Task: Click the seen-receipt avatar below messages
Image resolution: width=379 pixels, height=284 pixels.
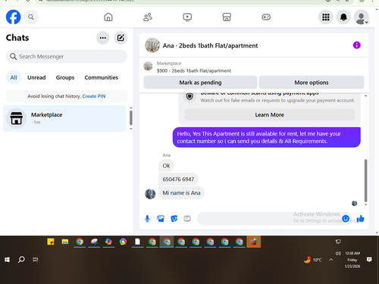Action: (x=355, y=203)
